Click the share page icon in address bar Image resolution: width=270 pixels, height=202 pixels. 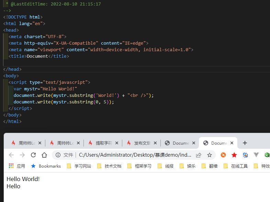click(x=199, y=155)
